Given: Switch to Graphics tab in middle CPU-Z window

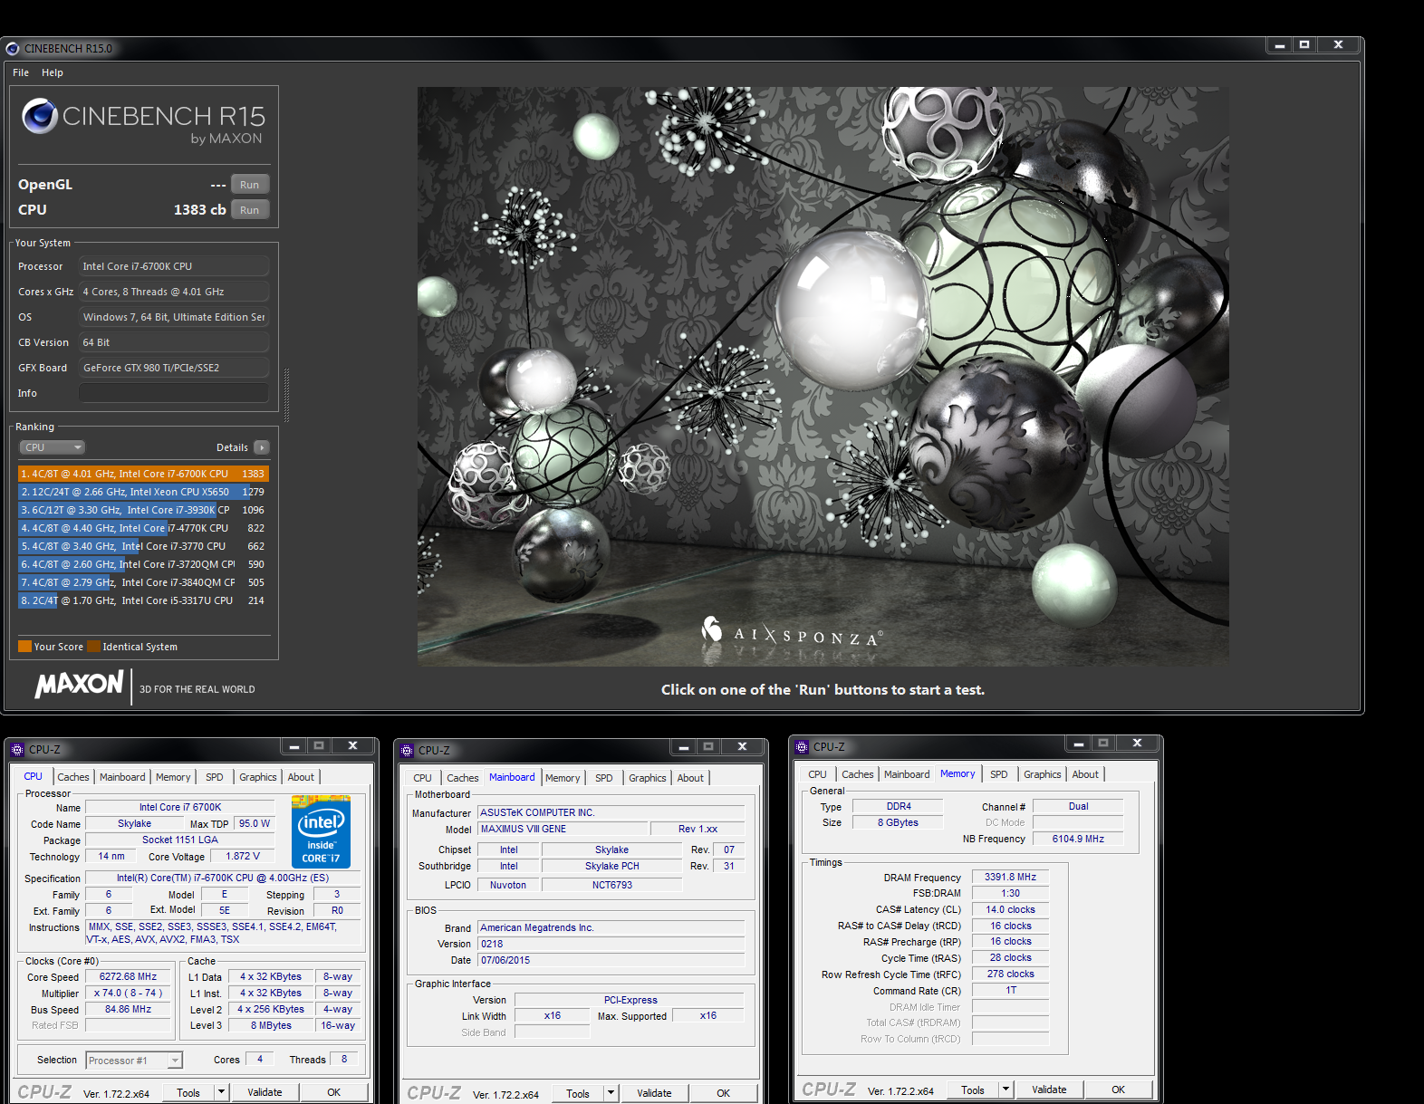Looking at the screenshot, I should (648, 778).
